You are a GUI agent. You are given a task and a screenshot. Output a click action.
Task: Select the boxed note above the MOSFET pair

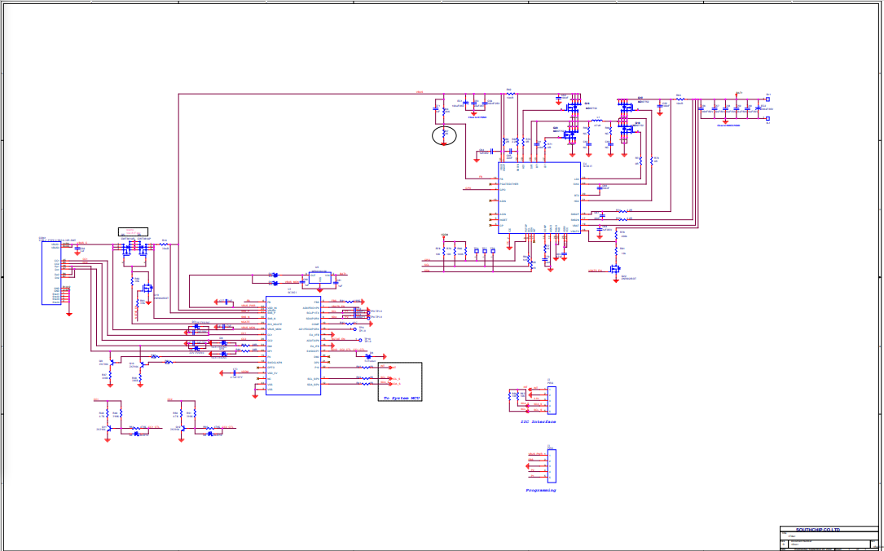point(133,231)
